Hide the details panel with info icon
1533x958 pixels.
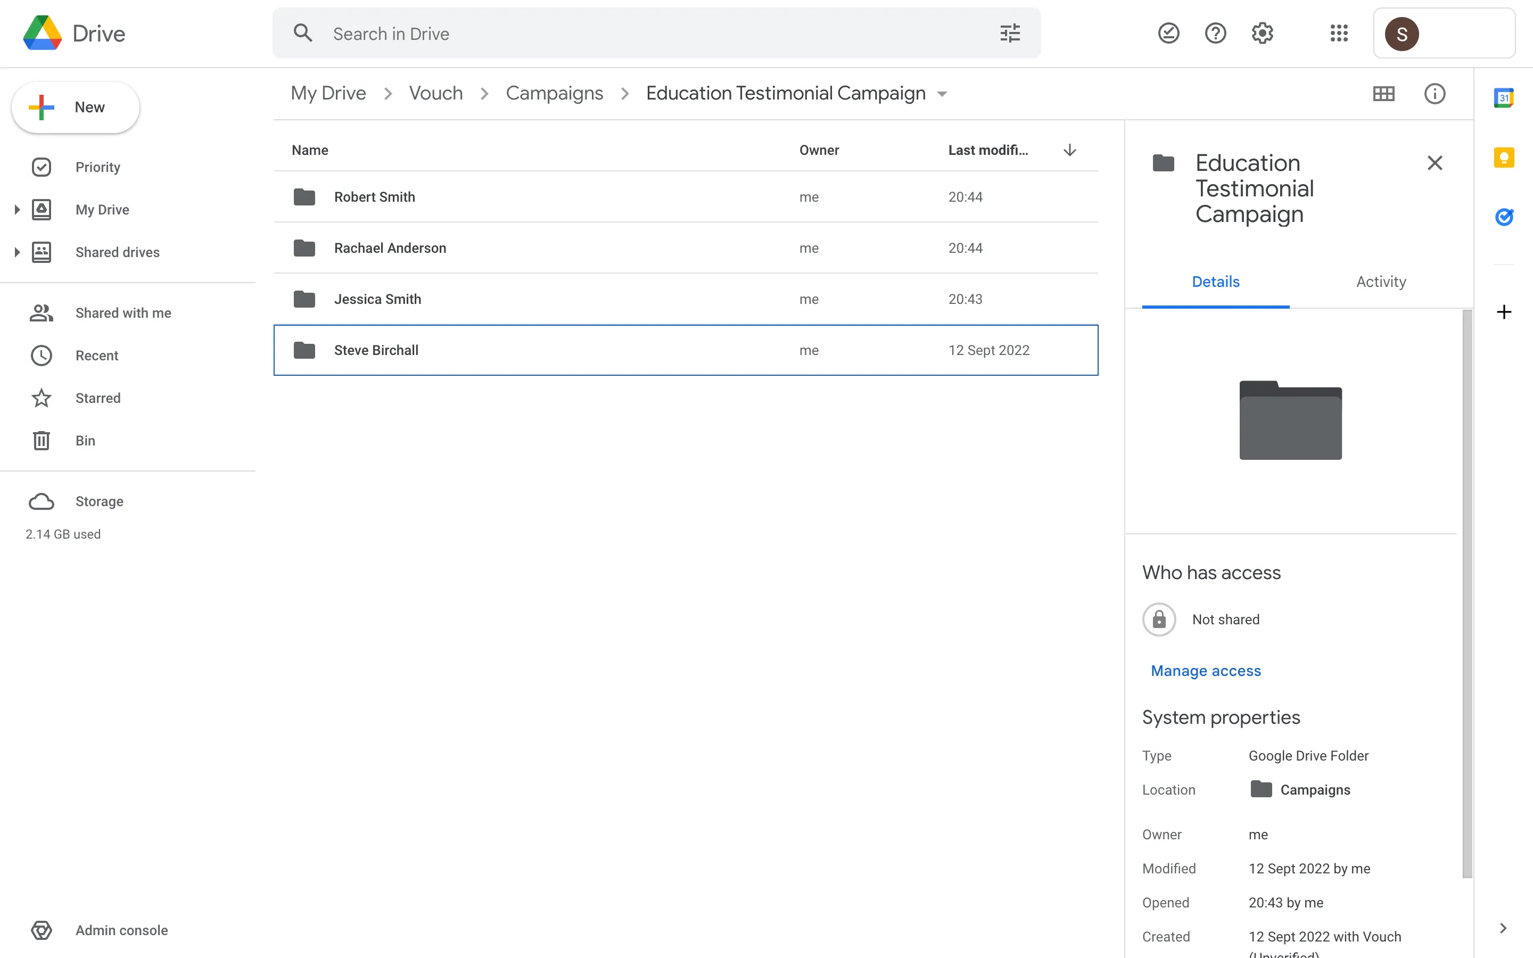pyautogui.click(x=1434, y=94)
